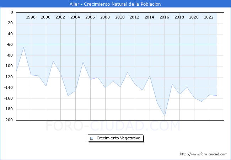Select the 2002 year label
Screen dimensions: 231x160
point(60,17)
